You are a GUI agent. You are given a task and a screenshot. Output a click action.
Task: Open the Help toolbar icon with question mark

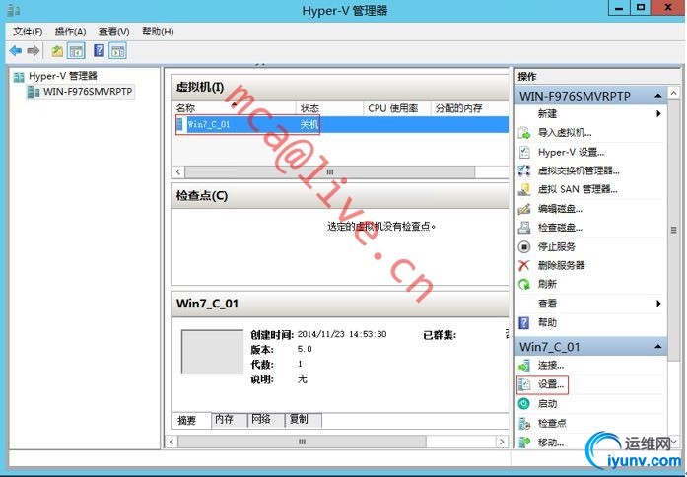99,51
